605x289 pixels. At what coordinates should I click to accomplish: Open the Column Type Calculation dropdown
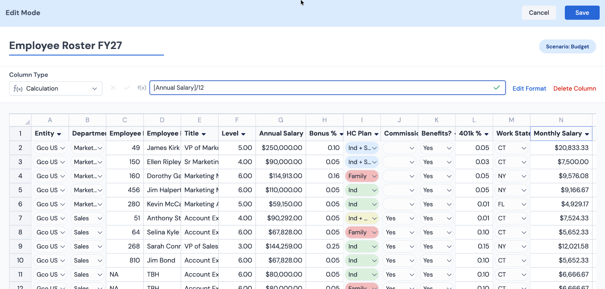tap(56, 89)
